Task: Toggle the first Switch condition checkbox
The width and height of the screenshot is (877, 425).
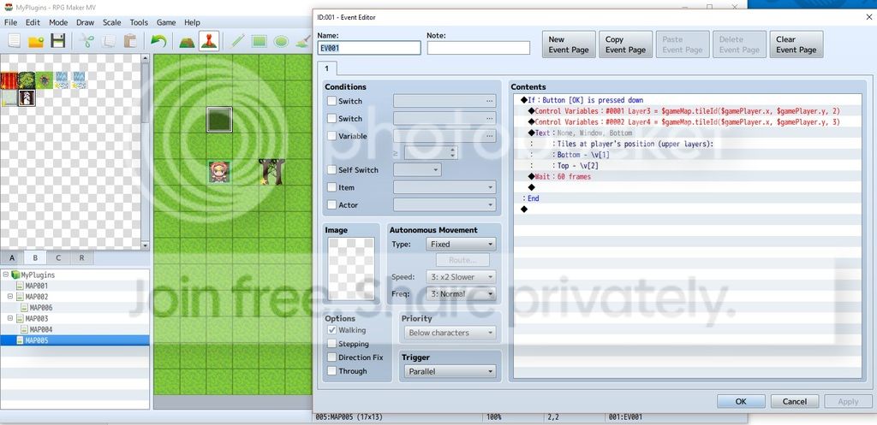Action: pos(331,101)
